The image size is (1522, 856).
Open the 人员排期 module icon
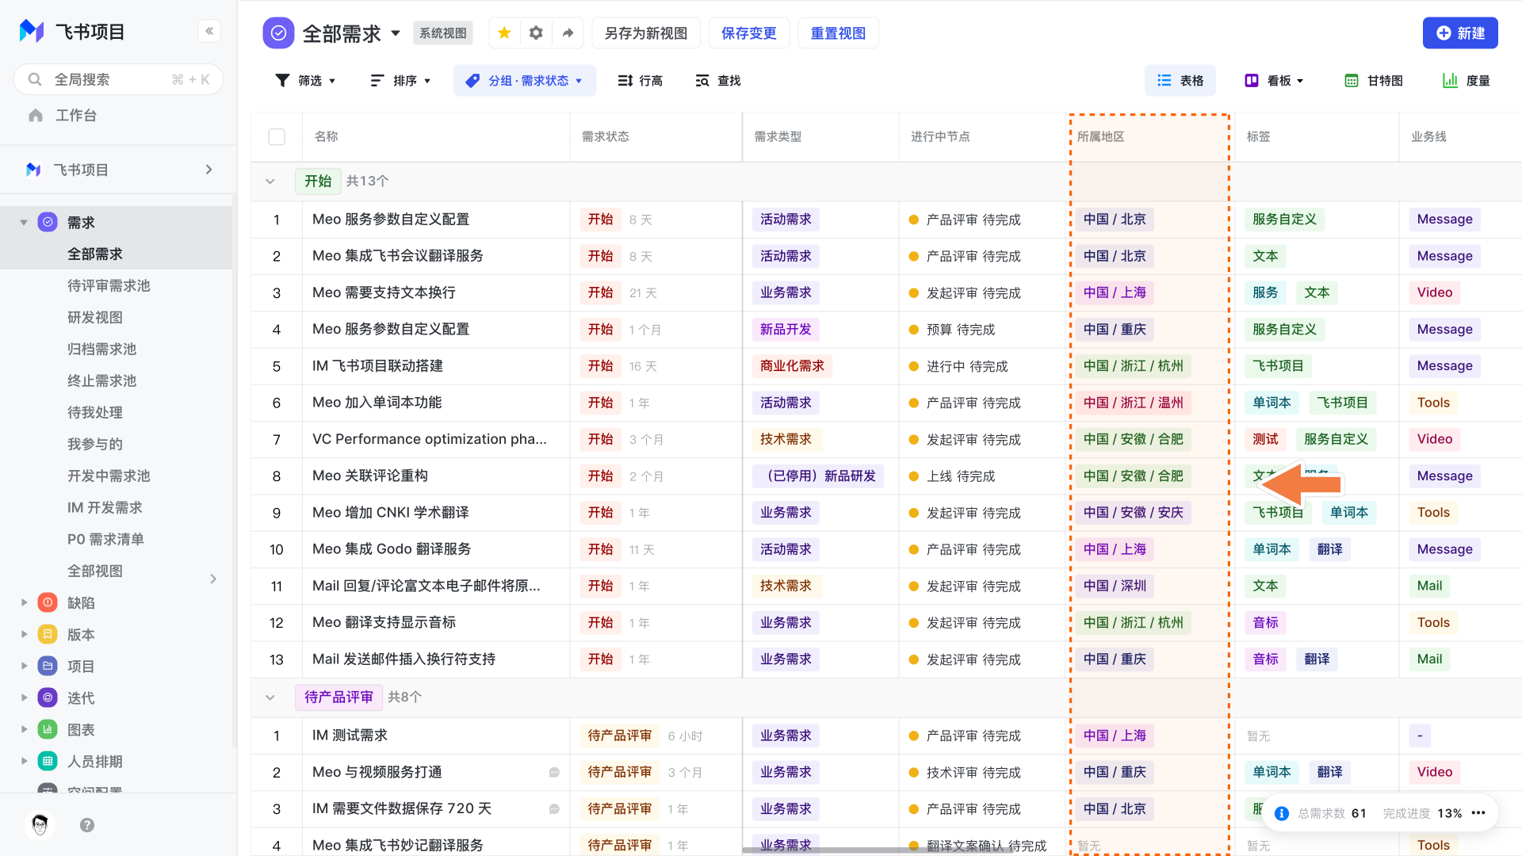tap(48, 761)
